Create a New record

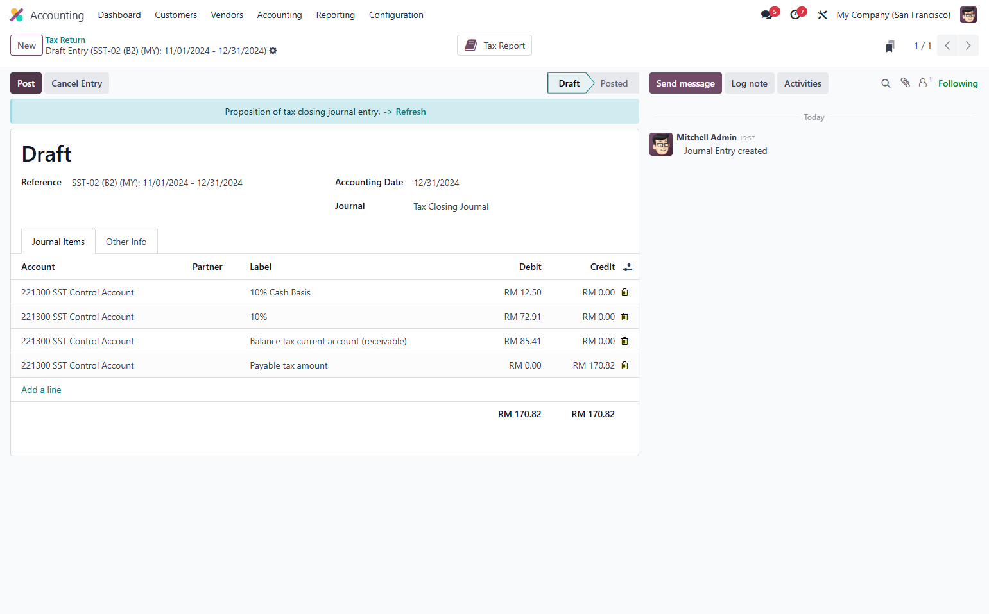(x=27, y=46)
